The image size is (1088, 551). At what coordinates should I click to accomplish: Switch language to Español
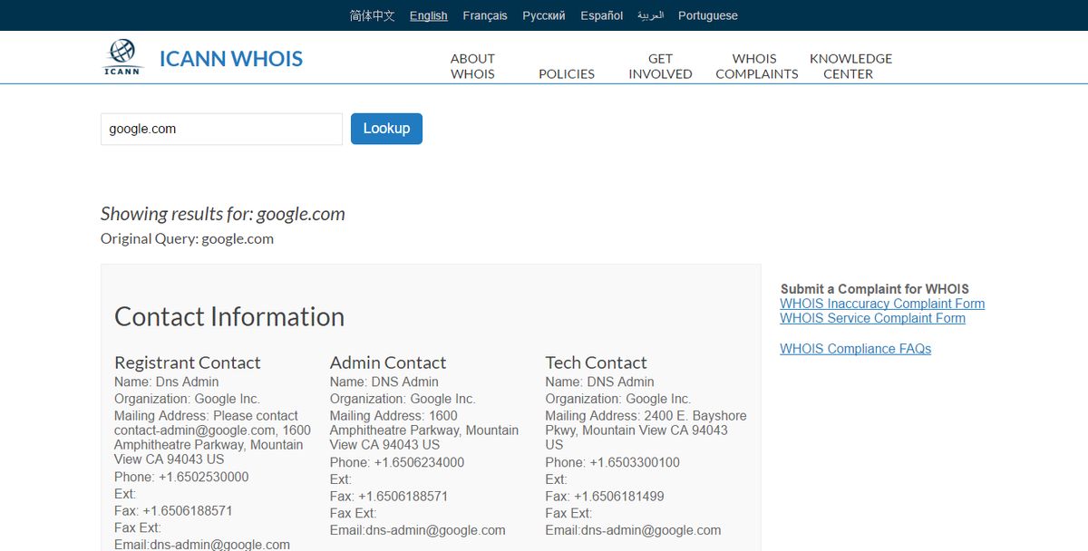click(600, 15)
